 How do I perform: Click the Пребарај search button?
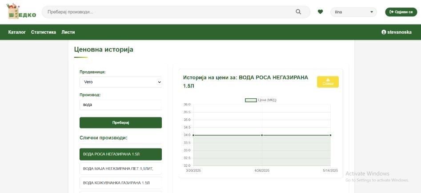coord(120,123)
